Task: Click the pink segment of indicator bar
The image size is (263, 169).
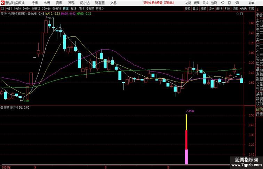Action: [186, 157]
